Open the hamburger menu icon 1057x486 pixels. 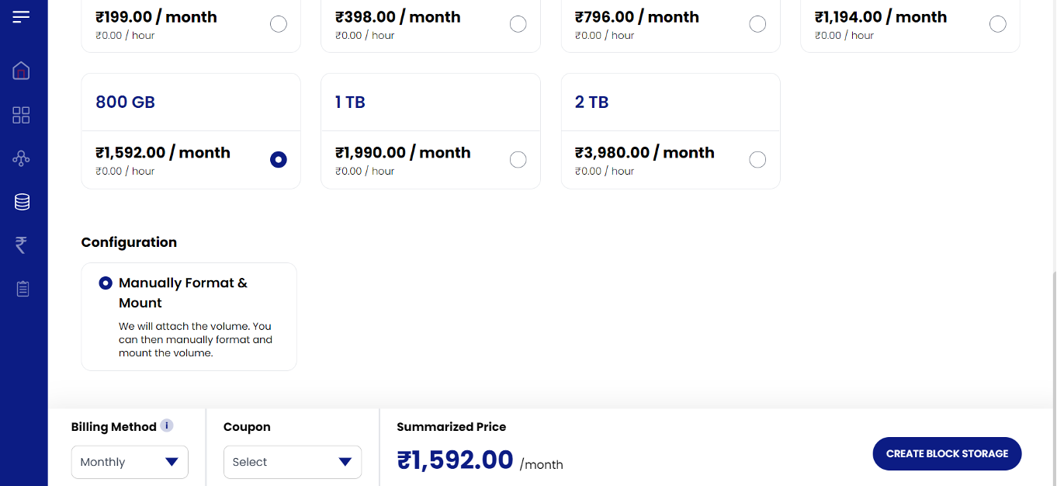(22, 16)
